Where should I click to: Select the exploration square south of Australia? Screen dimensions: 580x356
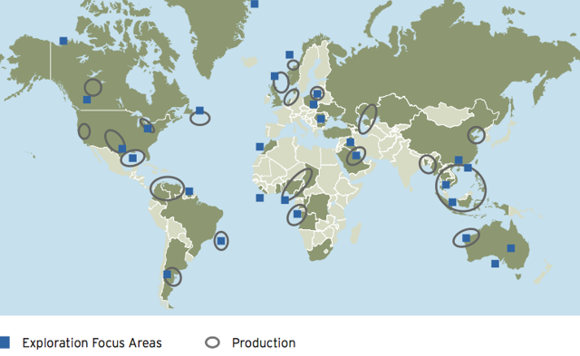point(495,264)
